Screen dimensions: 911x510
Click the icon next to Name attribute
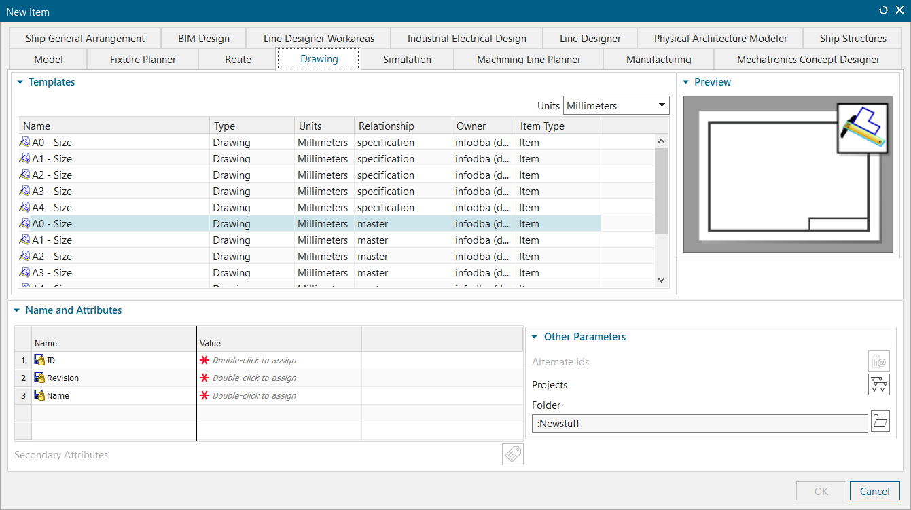[x=39, y=395]
